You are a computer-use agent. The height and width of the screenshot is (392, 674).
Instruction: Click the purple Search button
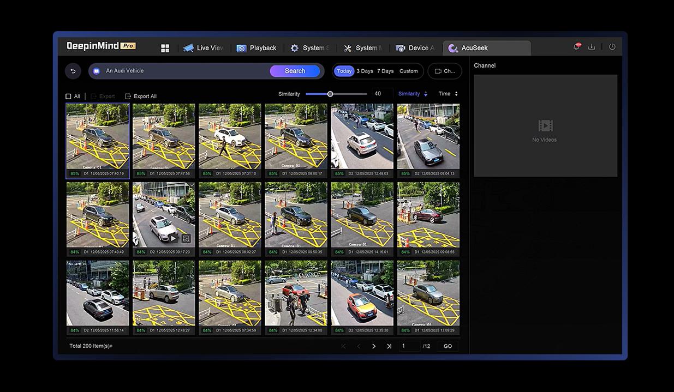(x=295, y=71)
